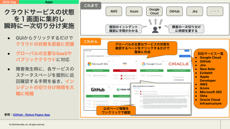
Task: Click Google Cloud All Systems Operational bar
Action: coord(152,71)
